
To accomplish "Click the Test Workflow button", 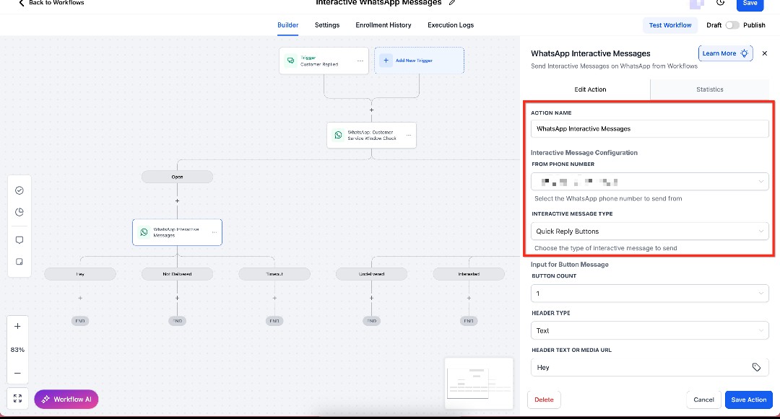I will (670, 25).
